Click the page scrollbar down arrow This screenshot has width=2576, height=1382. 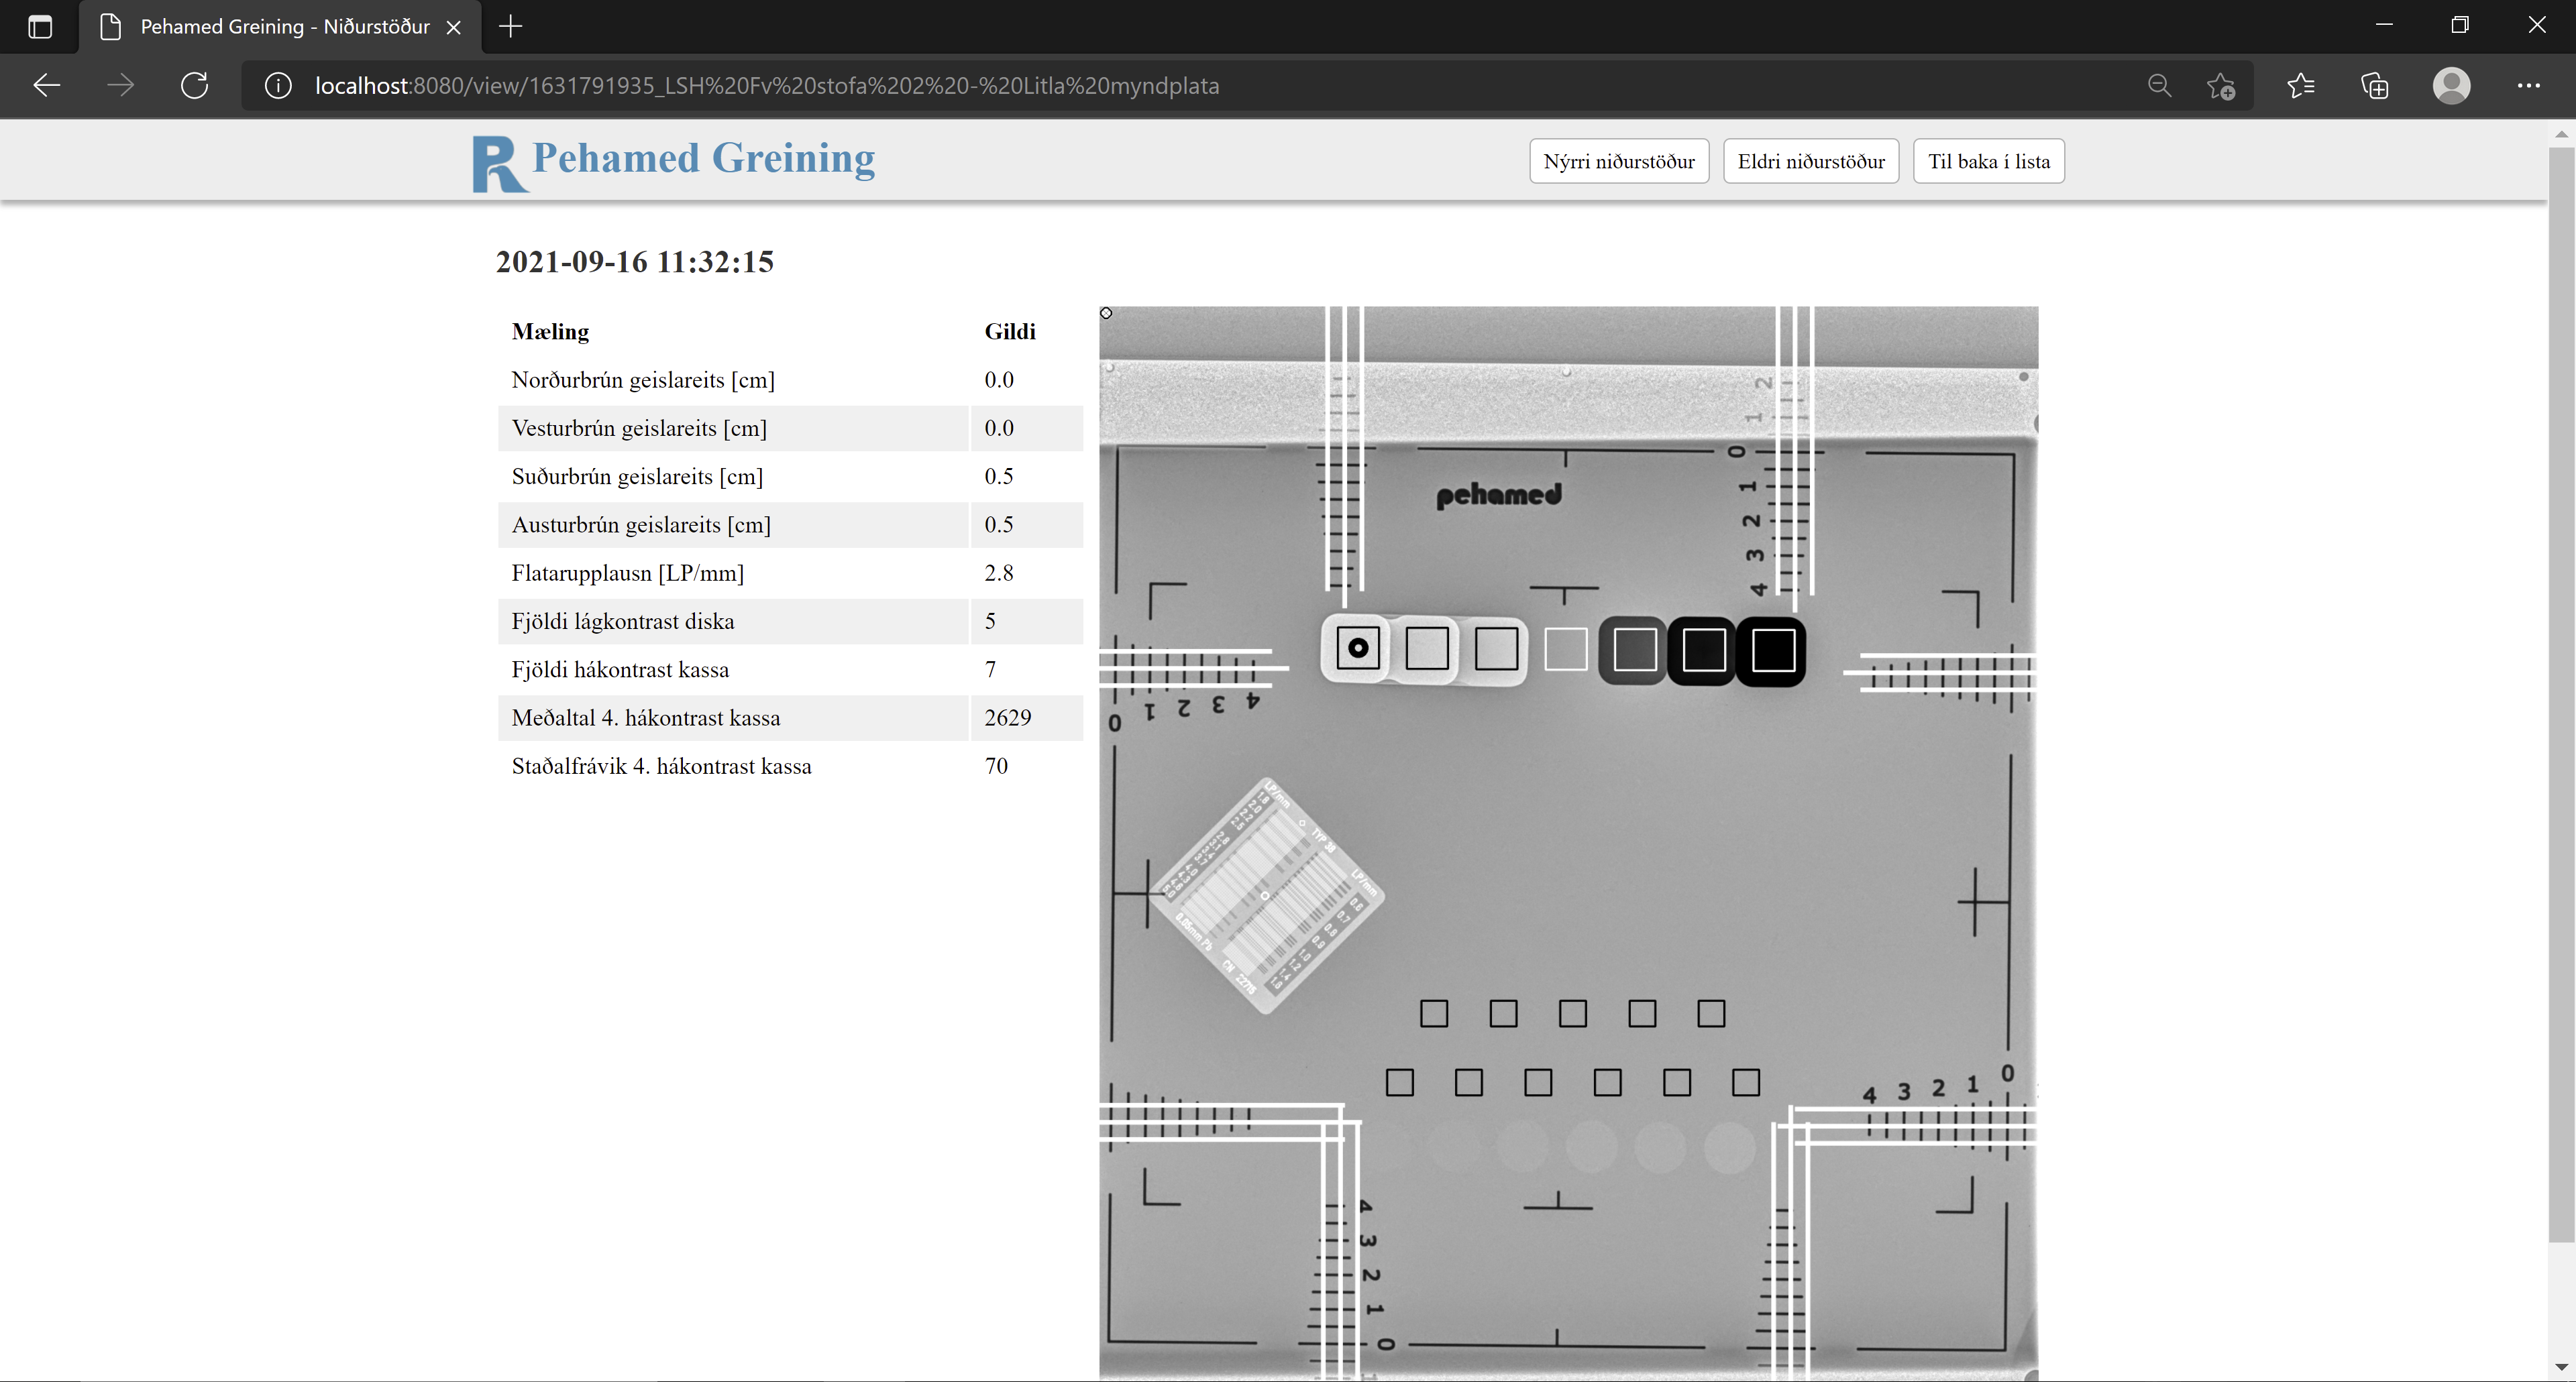(2561, 1366)
